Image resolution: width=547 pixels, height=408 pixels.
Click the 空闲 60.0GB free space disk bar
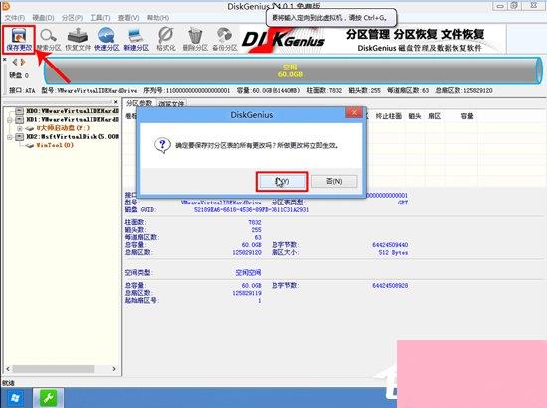click(292, 70)
